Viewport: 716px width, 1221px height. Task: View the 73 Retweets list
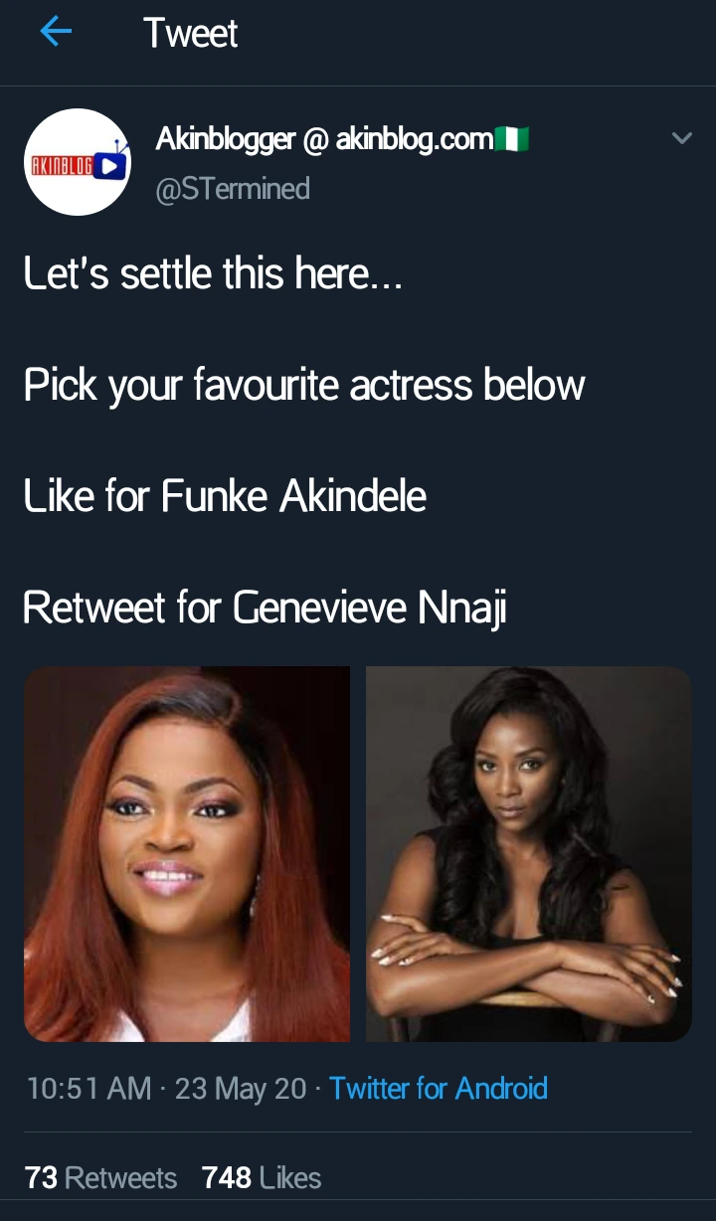tap(100, 1178)
